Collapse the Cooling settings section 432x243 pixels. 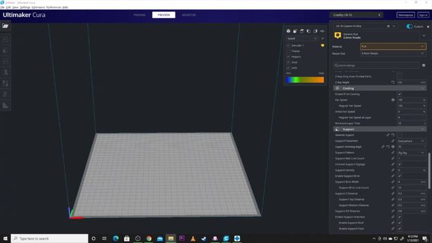point(379,88)
